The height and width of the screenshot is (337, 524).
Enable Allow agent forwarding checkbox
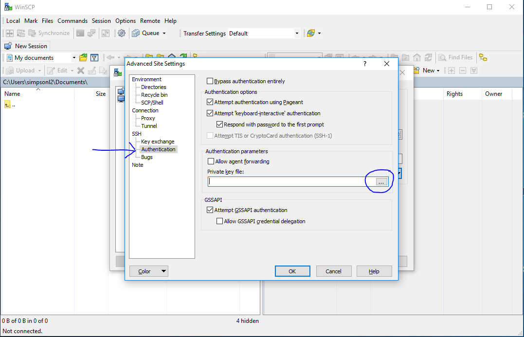click(x=211, y=161)
